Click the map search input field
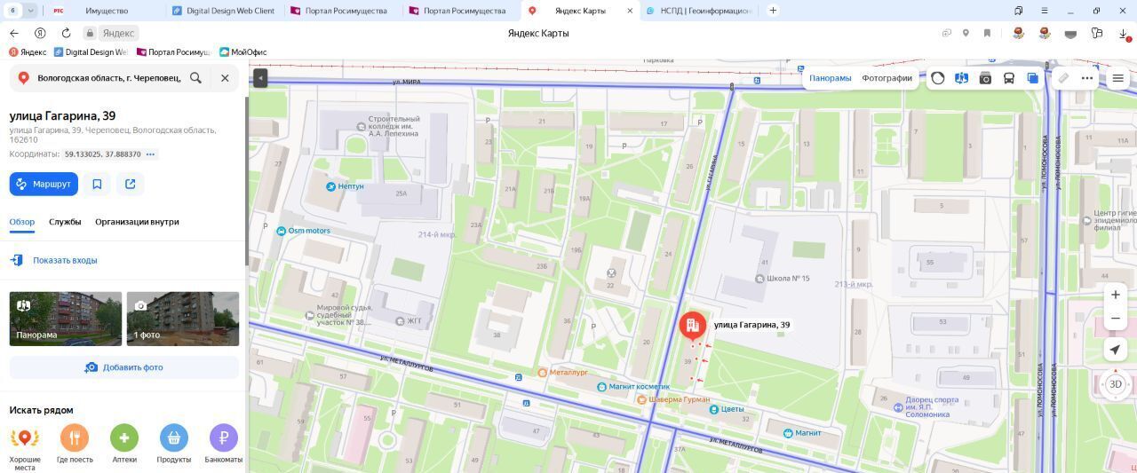 (x=108, y=78)
